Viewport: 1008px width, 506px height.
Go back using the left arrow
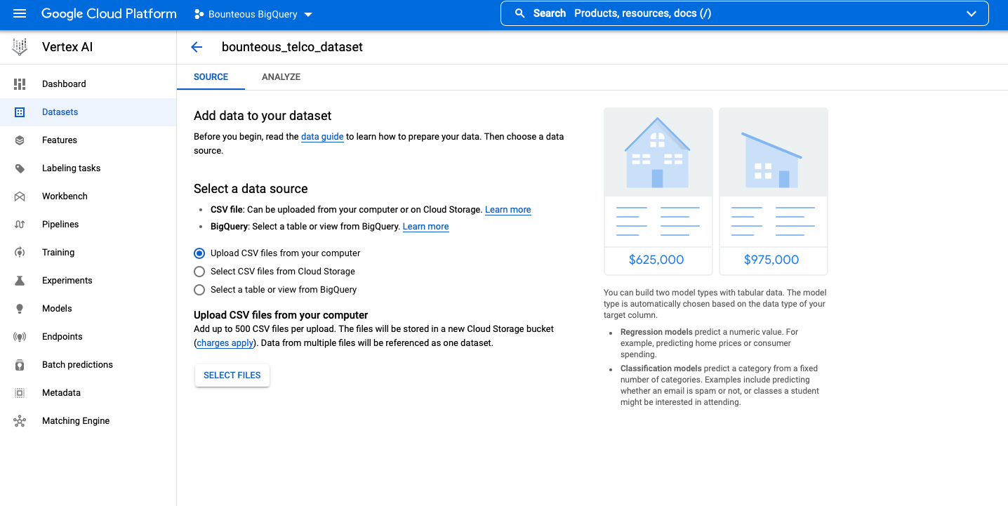coord(197,47)
